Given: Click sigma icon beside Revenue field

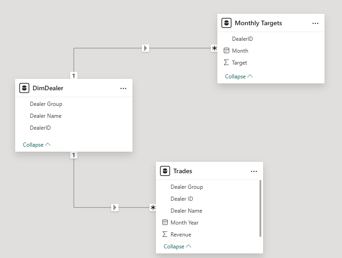Looking at the screenshot, I should tap(165, 234).
